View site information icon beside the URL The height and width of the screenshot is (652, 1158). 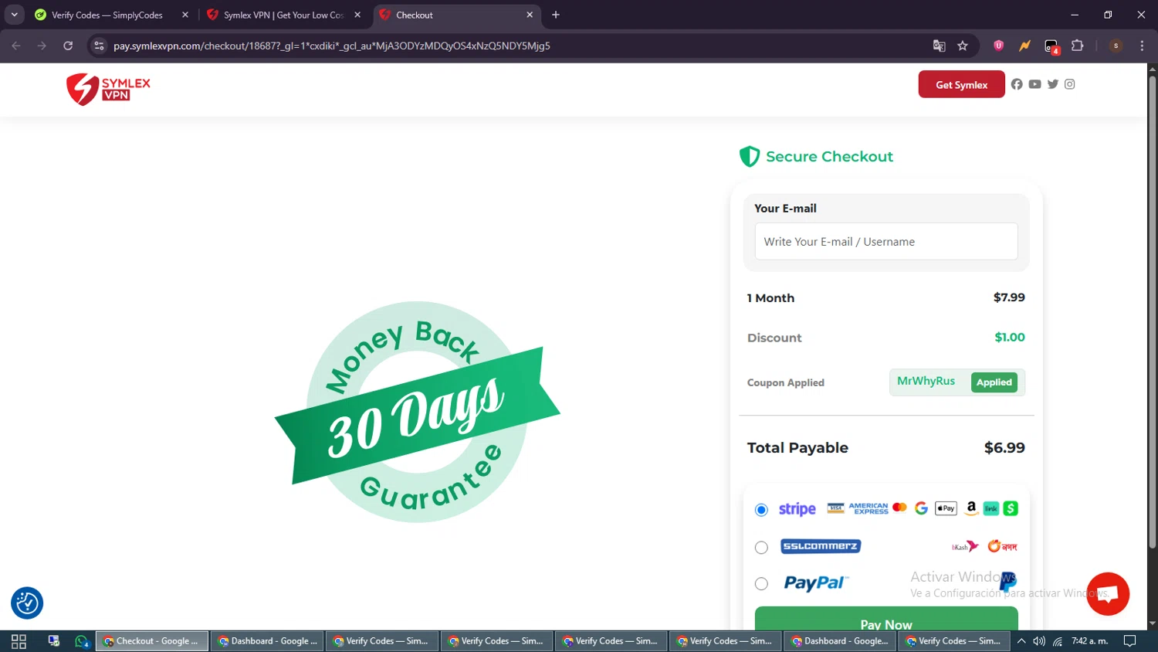[x=99, y=46]
